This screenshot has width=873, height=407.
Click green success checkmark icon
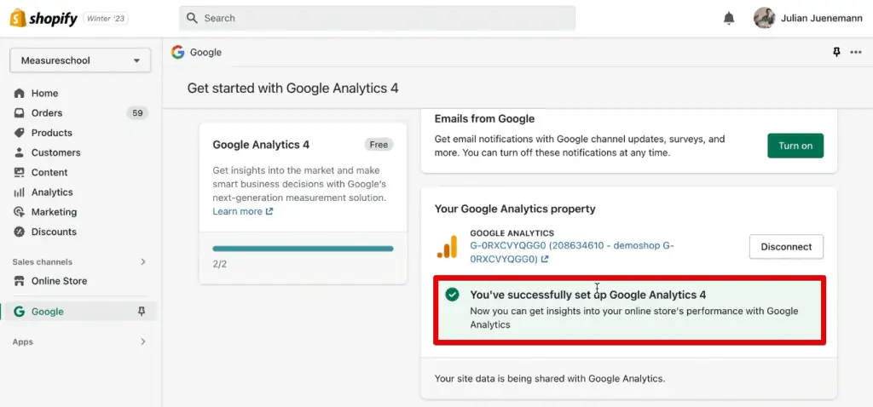(452, 295)
